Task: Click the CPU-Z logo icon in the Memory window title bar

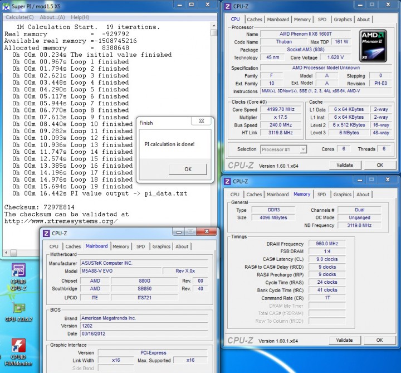Action: [x=227, y=181]
